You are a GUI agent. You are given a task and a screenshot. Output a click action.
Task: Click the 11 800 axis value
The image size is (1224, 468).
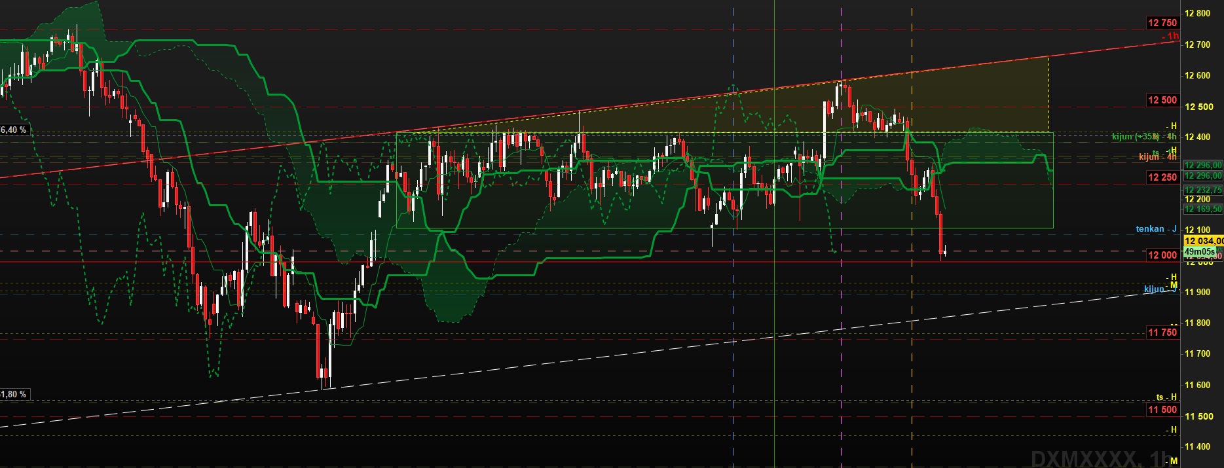tap(1198, 323)
